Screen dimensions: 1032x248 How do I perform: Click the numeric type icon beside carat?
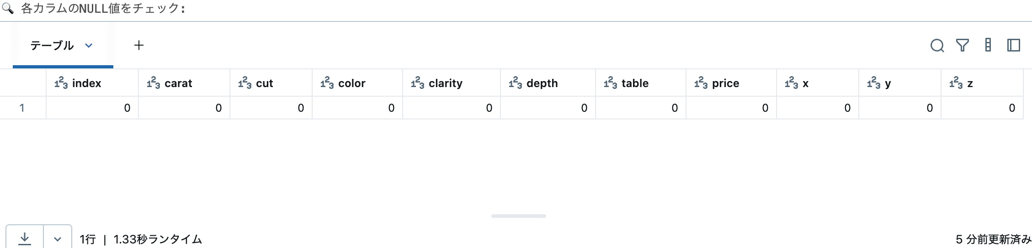154,83
